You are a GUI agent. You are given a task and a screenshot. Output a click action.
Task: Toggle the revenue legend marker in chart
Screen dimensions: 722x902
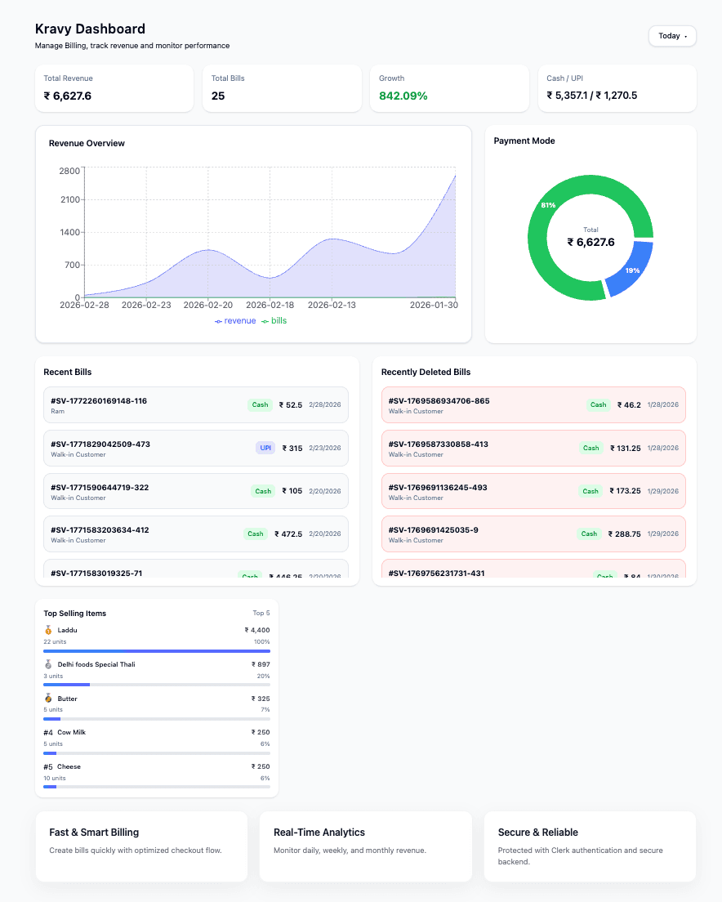[x=218, y=322]
